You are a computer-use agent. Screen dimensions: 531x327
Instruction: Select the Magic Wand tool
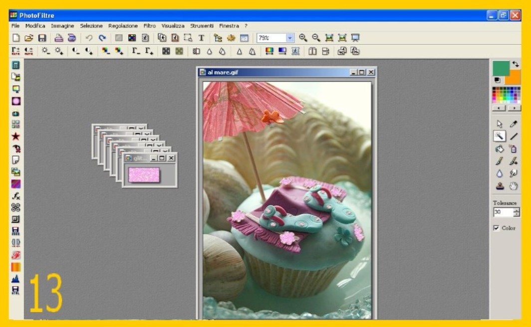pos(499,136)
